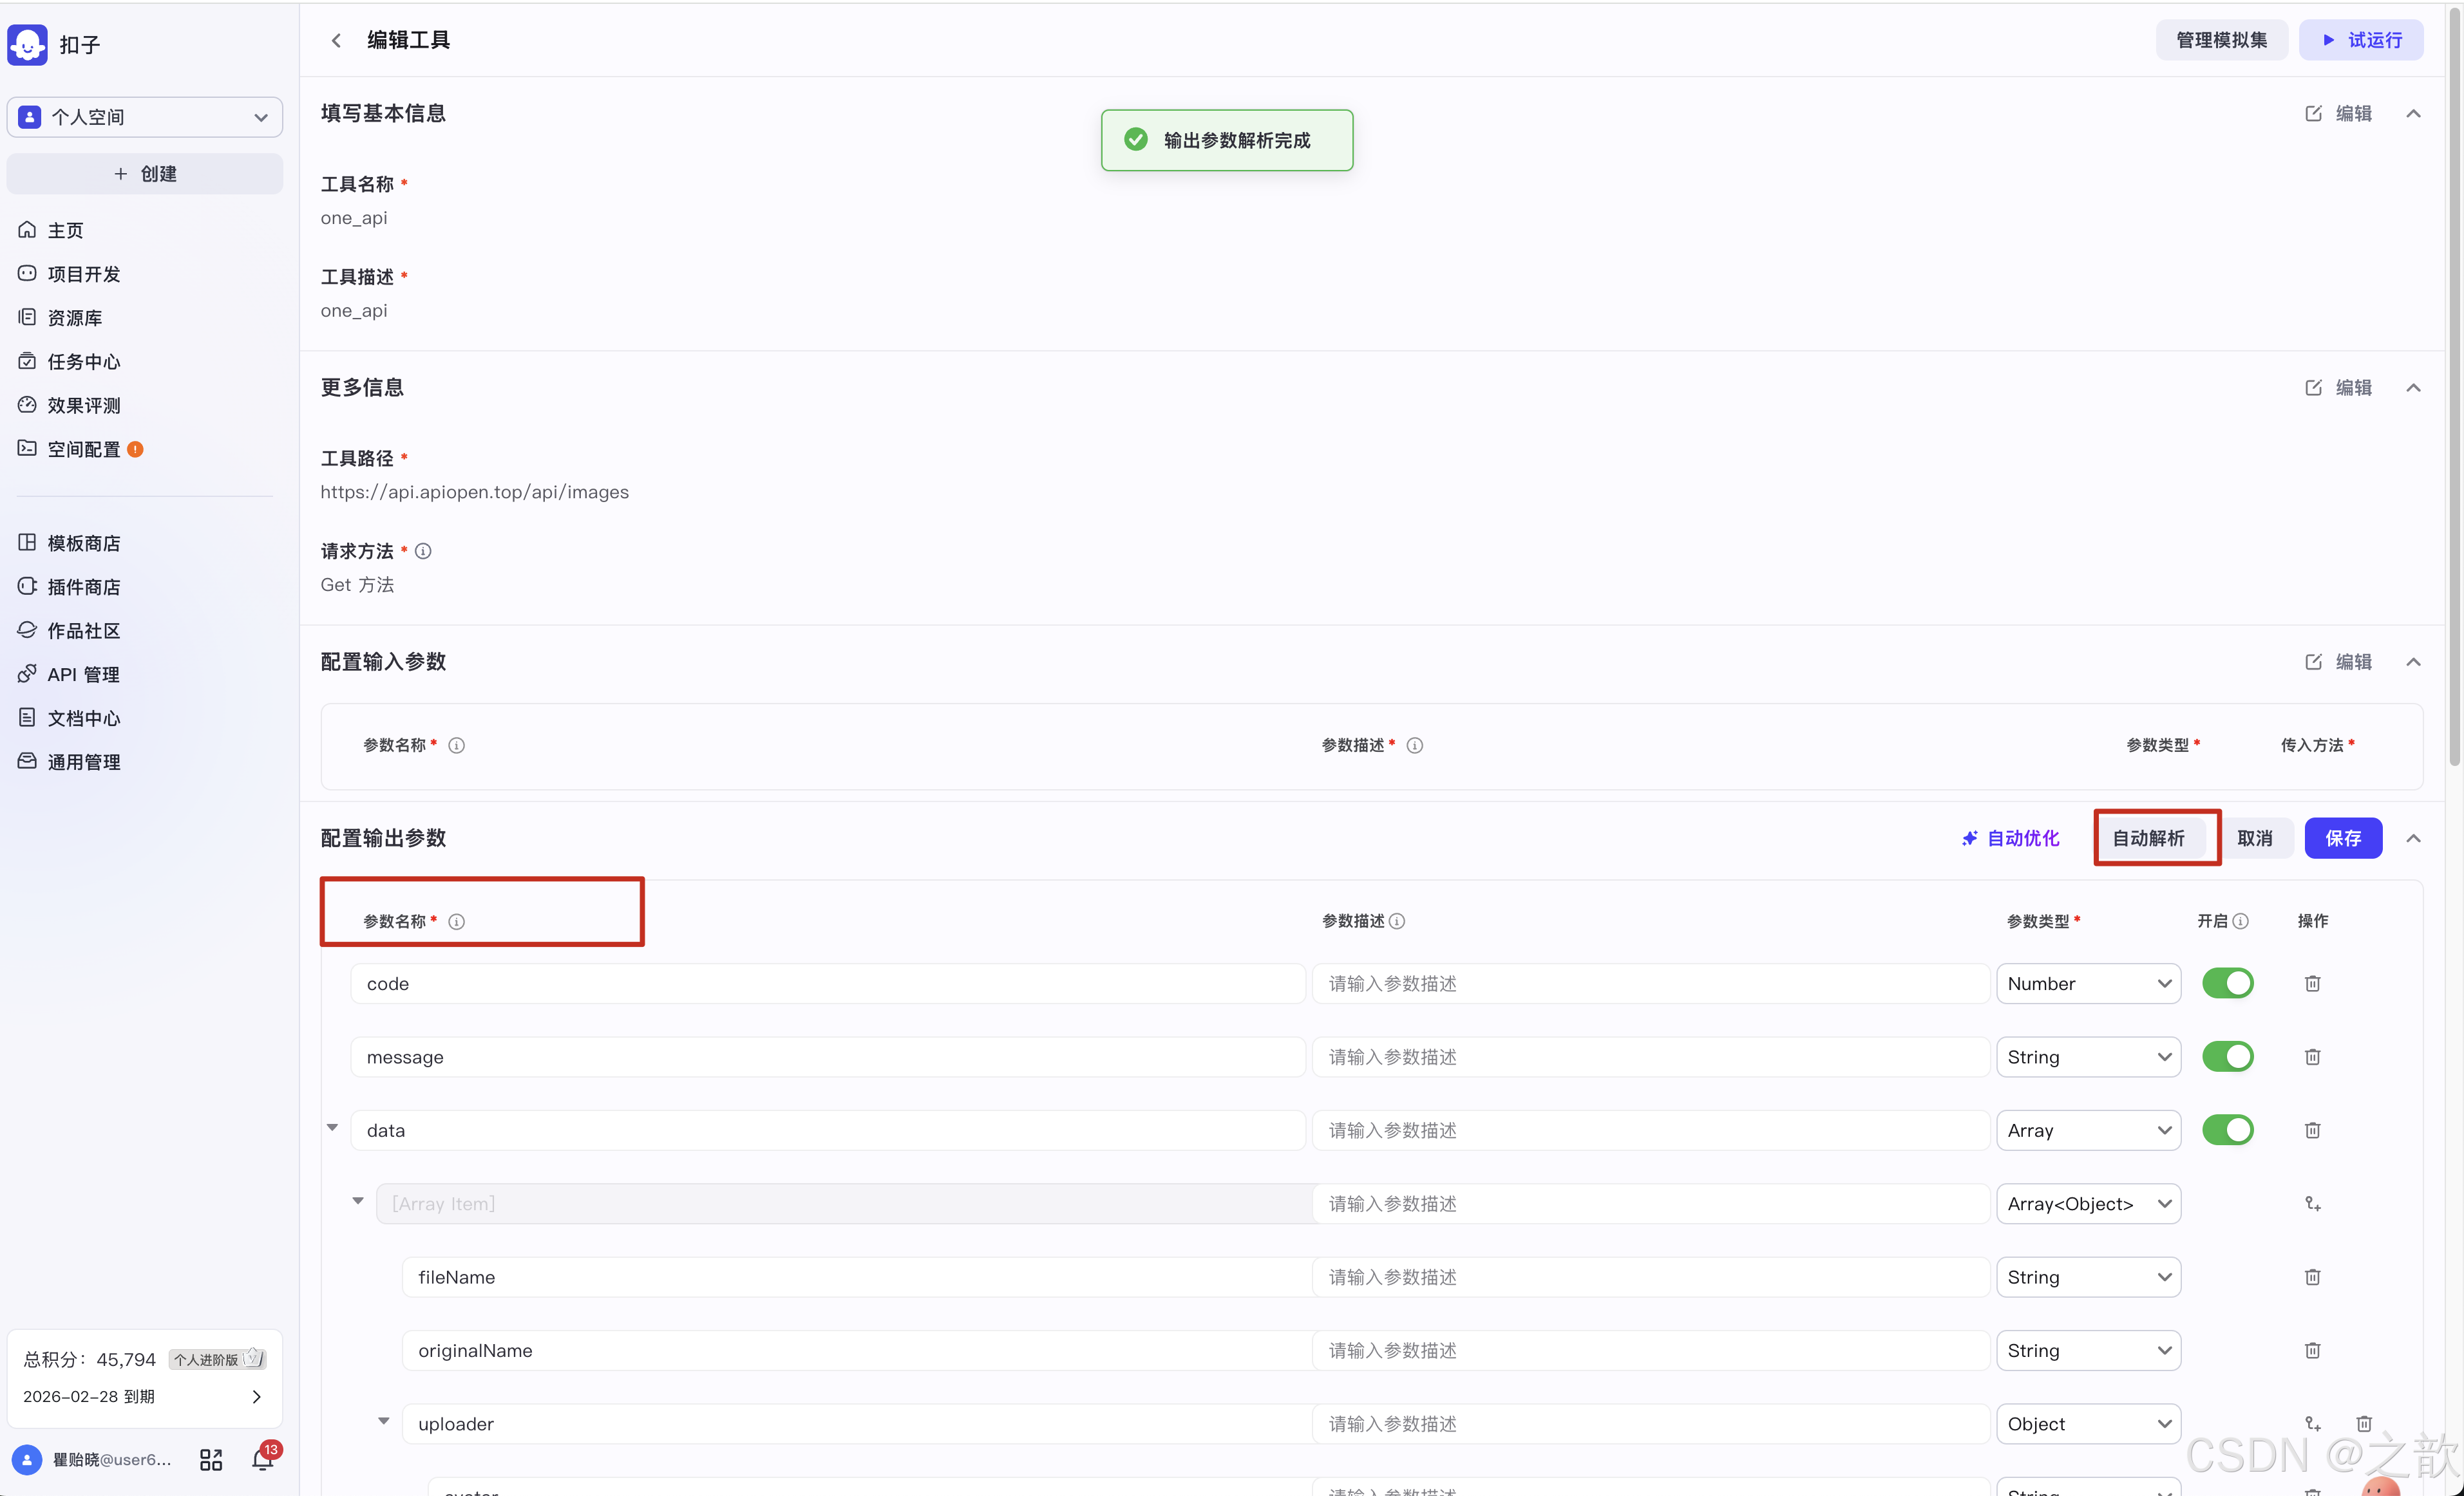Open 插件商店 in the sidebar
2464x1496 pixels.
[x=84, y=586]
